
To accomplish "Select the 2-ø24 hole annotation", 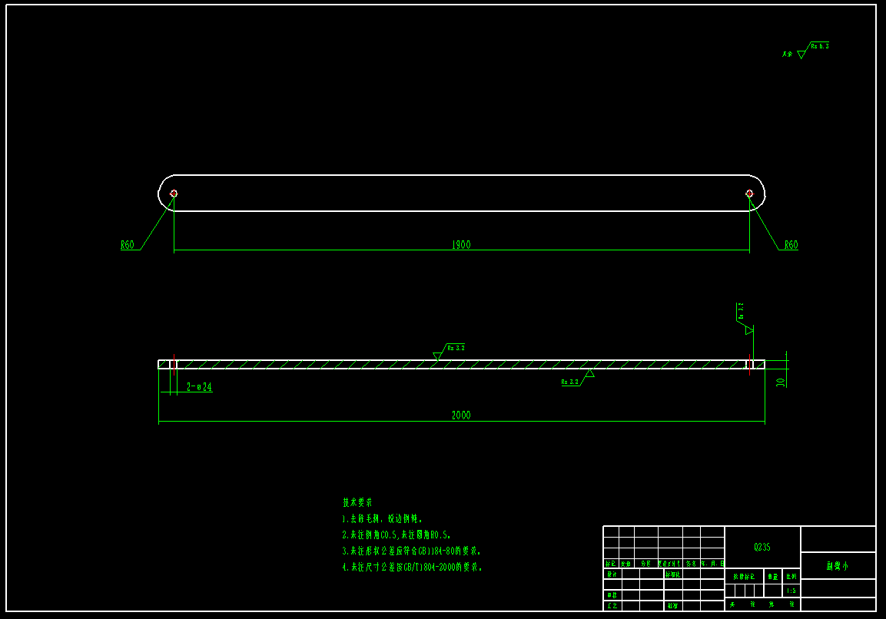I will click(x=200, y=387).
